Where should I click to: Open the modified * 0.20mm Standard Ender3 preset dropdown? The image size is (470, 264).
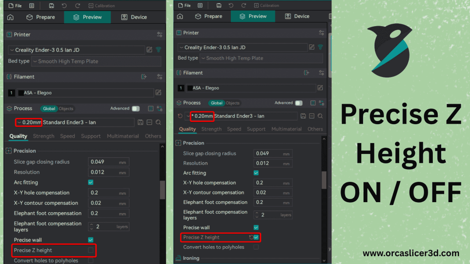(x=241, y=116)
